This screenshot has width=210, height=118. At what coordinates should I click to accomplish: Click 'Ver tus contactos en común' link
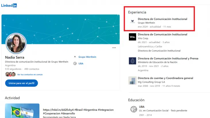[30, 75]
